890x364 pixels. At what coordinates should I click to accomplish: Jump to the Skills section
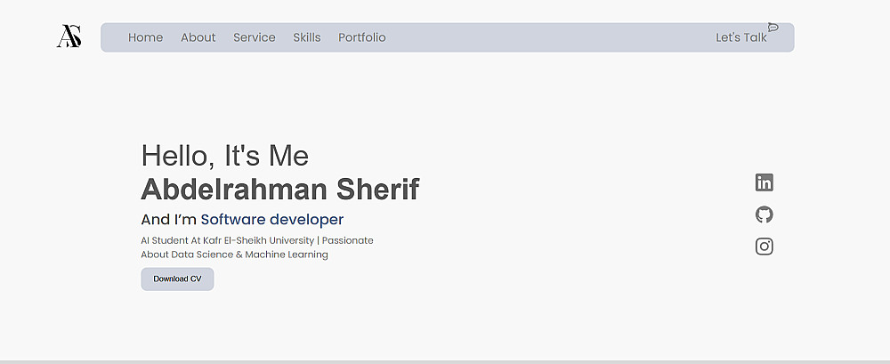click(x=306, y=37)
